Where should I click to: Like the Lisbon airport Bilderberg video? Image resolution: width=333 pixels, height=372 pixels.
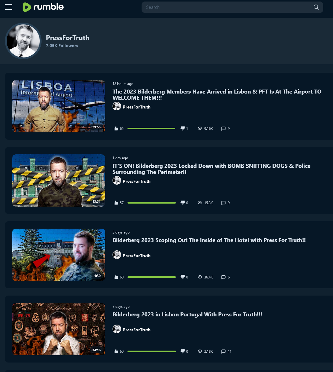116,128
